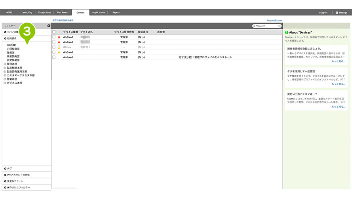The image size is (352, 198).
Task: Sort by デバイス種類 column header
Action: pos(70,32)
